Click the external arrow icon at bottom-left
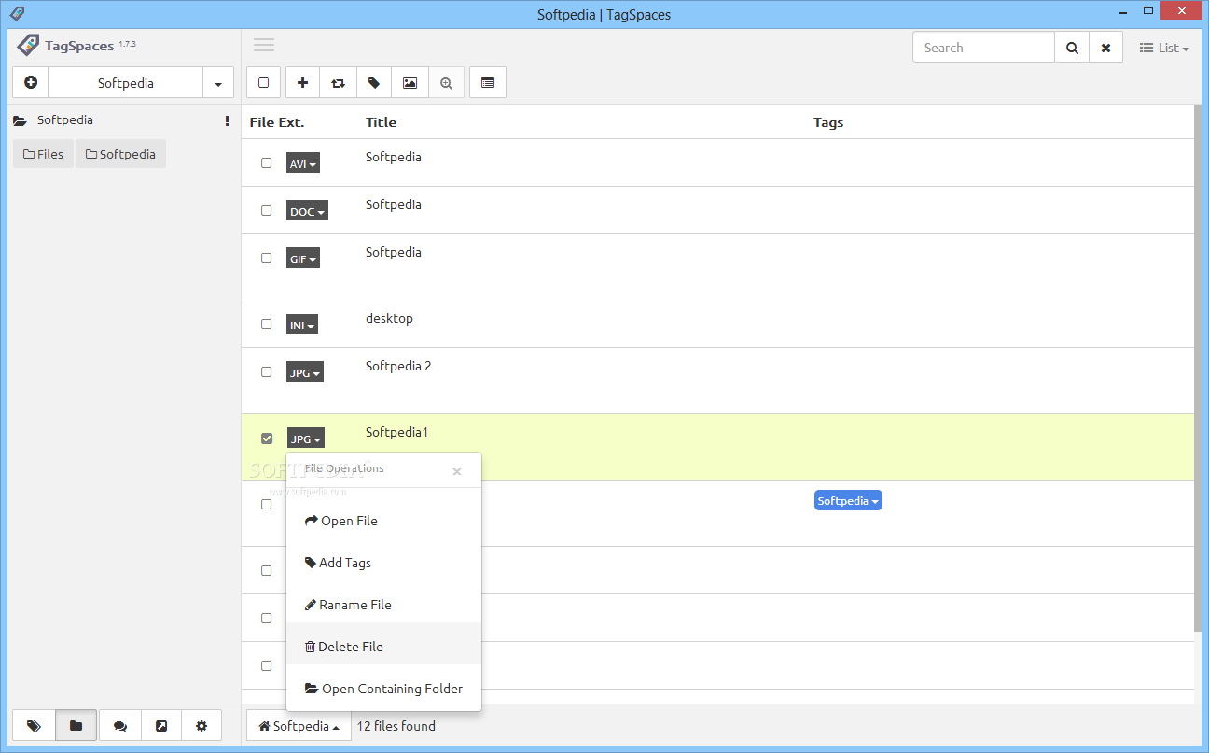1209x753 pixels. tap(161, 726)
